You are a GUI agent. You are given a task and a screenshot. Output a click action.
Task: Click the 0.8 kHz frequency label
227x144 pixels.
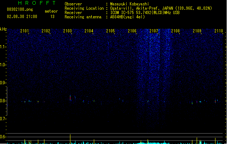point(3,101)
